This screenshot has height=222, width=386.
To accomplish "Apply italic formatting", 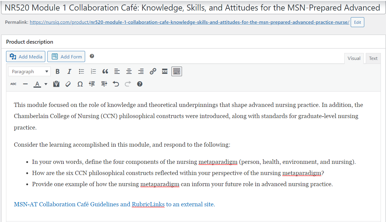I will (69, 71).
